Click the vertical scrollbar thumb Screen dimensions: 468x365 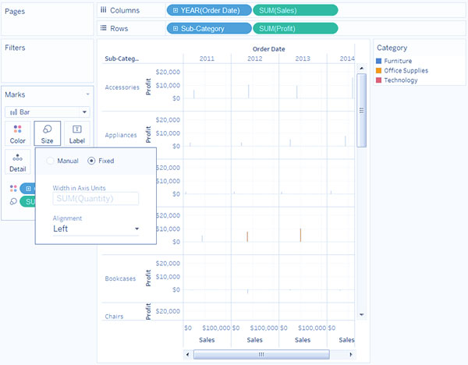click(361, 111)
